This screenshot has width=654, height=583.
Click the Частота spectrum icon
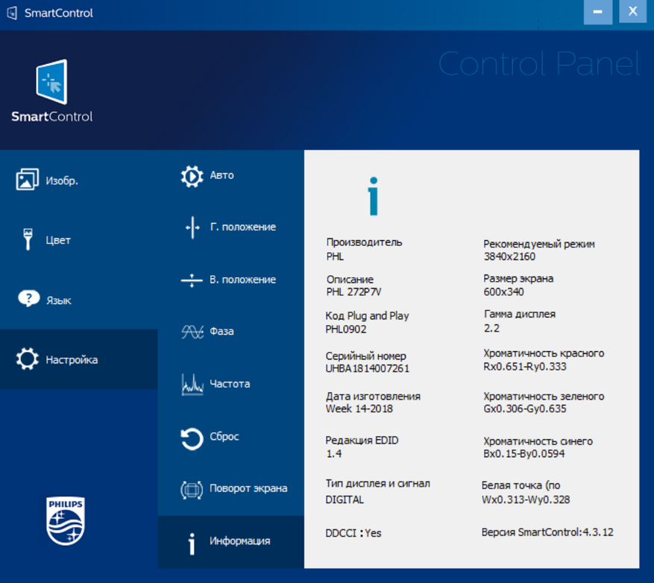point(192,385)
